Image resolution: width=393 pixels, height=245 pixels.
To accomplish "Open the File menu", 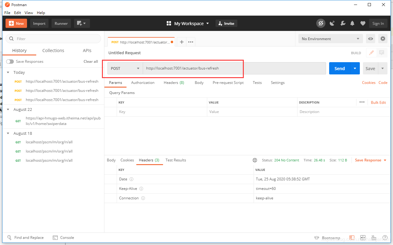I will (x=7, y=13).
